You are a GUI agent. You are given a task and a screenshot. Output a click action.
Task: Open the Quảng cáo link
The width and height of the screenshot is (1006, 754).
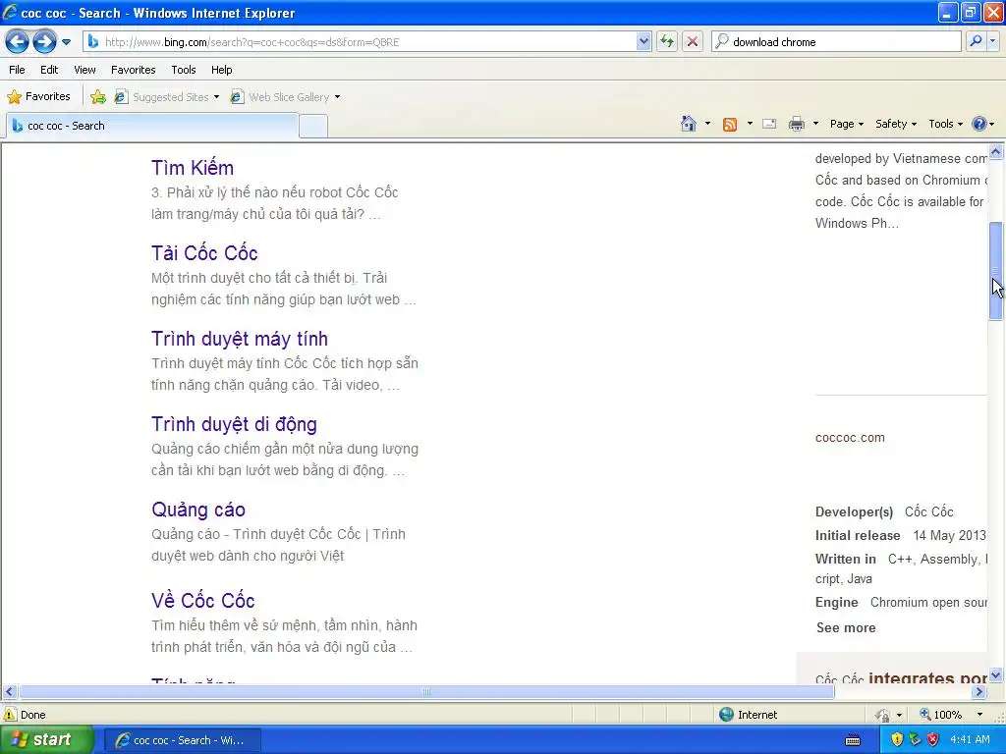[x=198, y=510]
